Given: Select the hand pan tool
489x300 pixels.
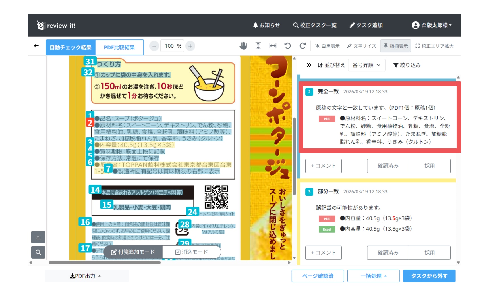Looking at the screenshot, I should point(243,46).
